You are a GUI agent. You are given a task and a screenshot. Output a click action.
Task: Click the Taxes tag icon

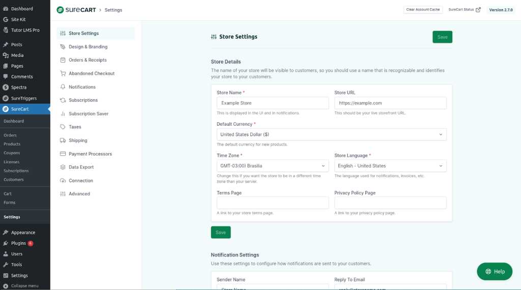63,127
